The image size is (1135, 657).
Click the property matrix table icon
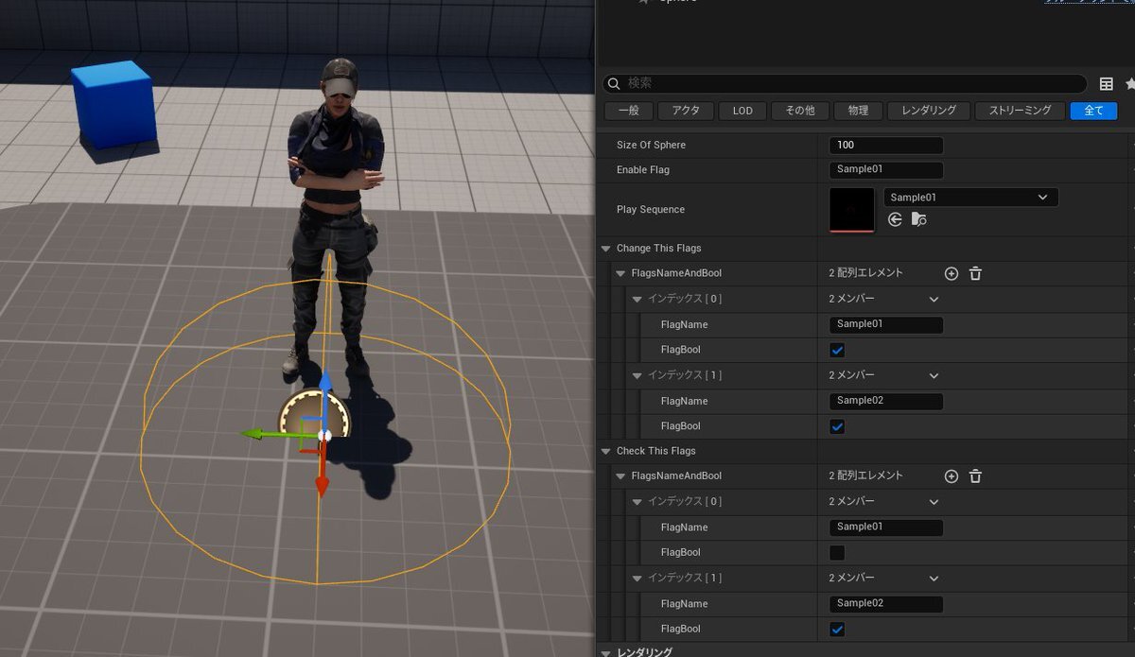pos(1106,84)
